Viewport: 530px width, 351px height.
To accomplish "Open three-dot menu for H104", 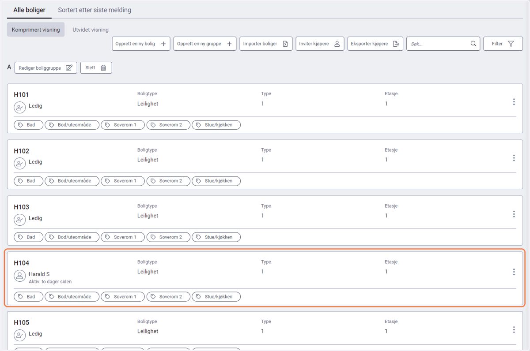I will [x=514, y=272].
